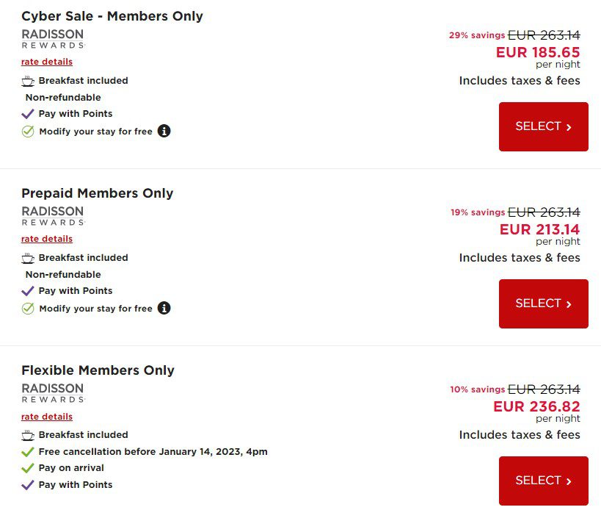
Task: Click green circled check beside Prepaid modify stay
Action: 28,309
